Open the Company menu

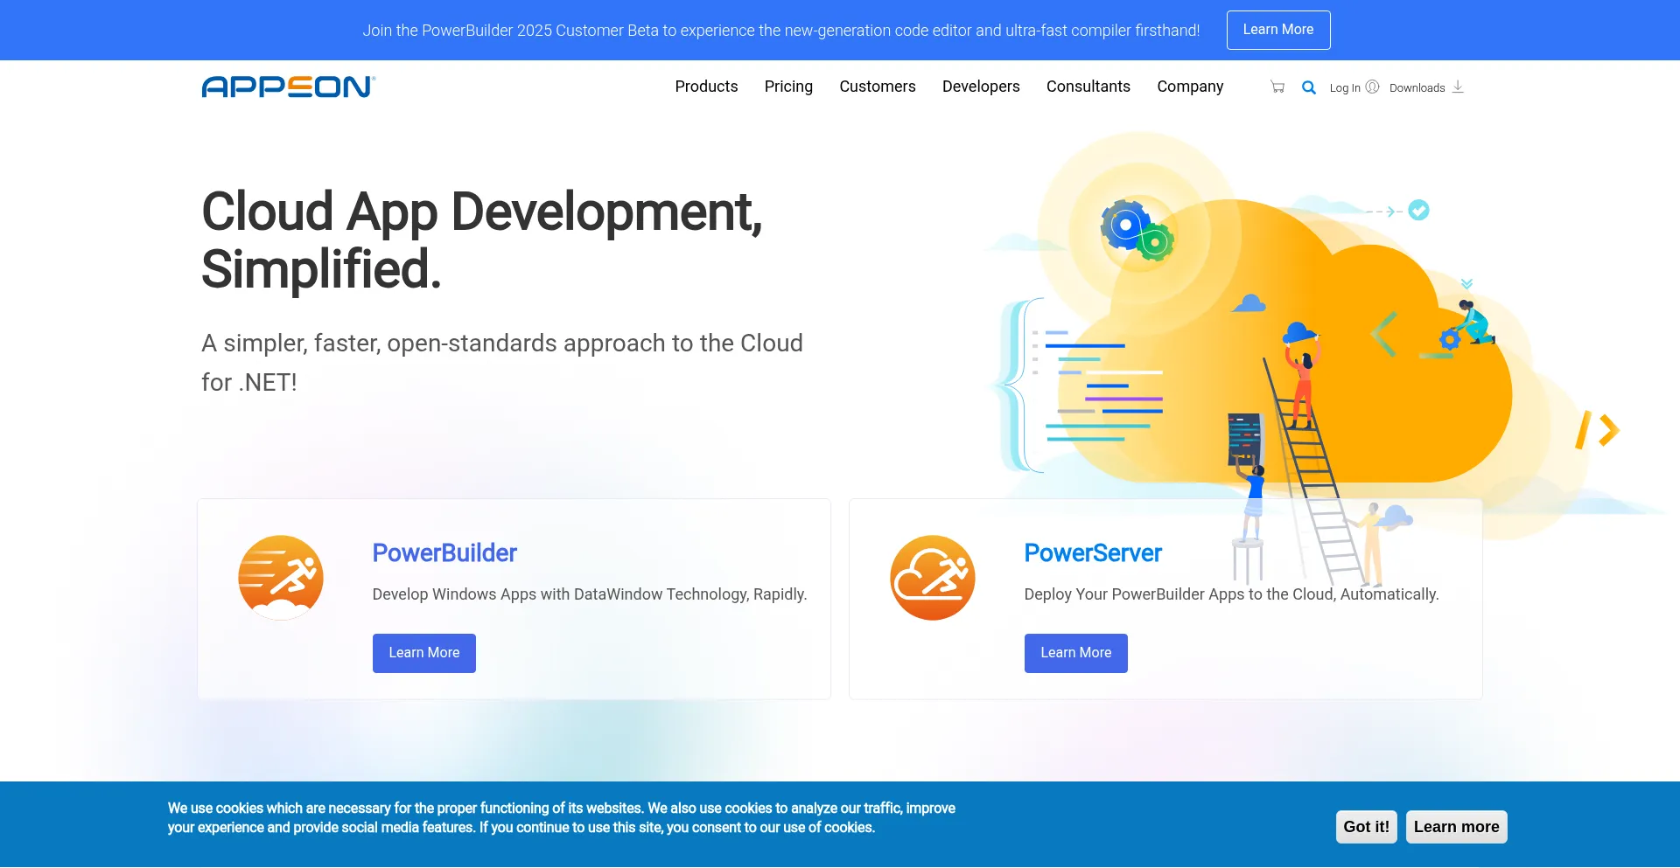[1190, 87]
